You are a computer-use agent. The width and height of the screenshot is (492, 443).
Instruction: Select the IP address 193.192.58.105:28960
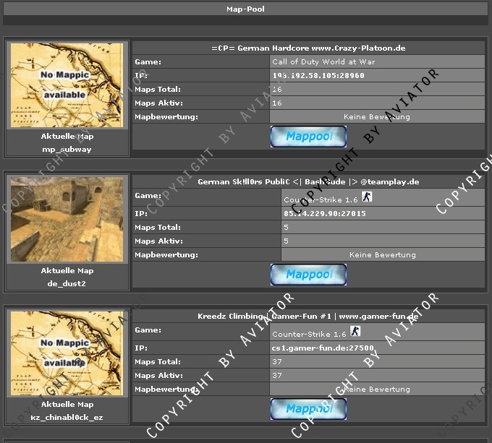click(318, 76)
